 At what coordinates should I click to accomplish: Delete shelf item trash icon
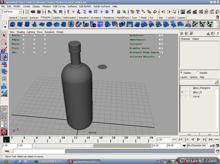click(217, 17)
